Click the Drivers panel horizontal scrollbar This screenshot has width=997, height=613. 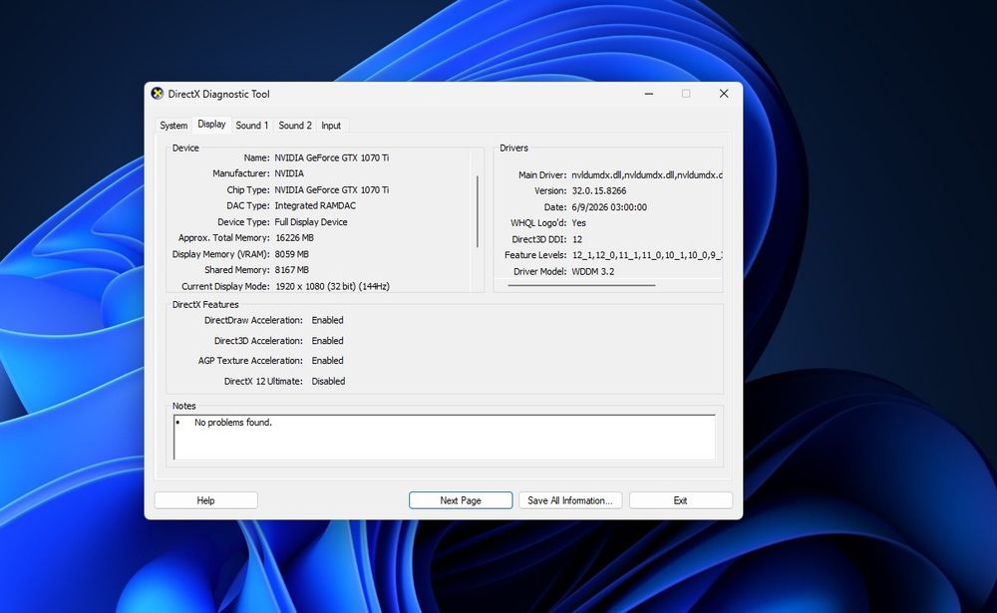pyautogui.click(x=581, y=285)
